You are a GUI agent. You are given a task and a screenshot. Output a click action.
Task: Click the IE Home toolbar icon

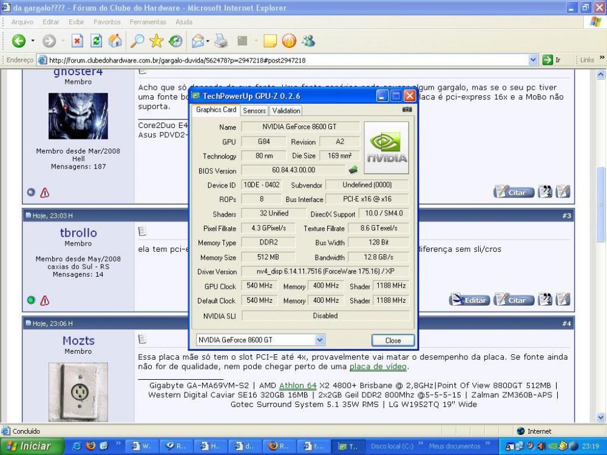click(115, 41)
